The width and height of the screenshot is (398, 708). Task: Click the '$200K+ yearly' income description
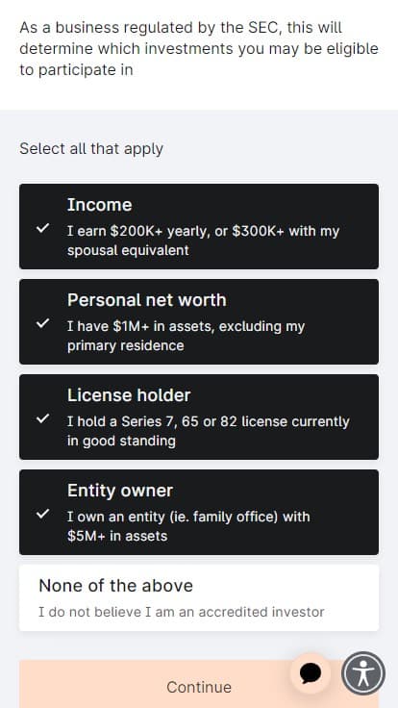203,240
